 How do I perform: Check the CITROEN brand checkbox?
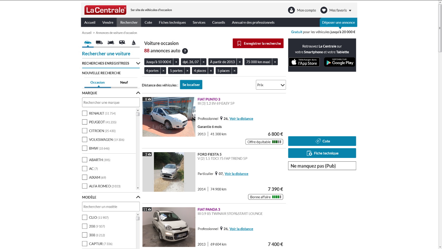(85, 131)
